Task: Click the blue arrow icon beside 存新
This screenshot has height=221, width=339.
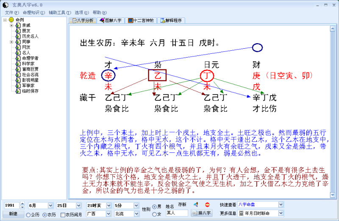Action: point(196,204)
